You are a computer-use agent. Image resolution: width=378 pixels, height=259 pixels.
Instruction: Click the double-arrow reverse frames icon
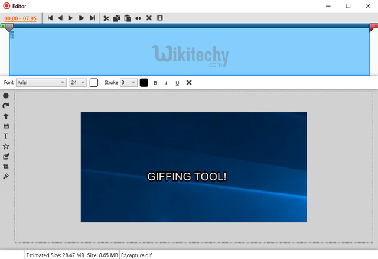(138, 18)
